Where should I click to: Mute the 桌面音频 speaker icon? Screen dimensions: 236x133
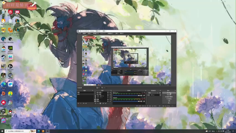(x=141, y=101)
